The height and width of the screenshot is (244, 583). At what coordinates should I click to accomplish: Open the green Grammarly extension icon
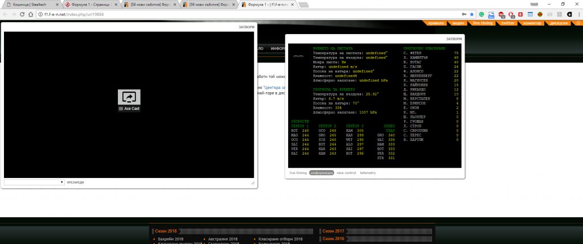click(482, 14)
